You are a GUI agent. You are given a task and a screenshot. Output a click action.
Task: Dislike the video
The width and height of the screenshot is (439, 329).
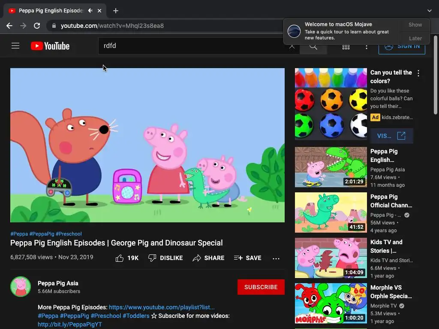(165, 258)
